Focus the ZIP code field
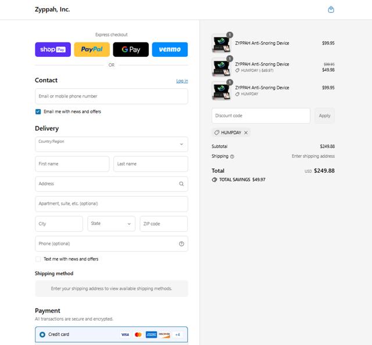This screenshot has height=345, width=372. 164,224
